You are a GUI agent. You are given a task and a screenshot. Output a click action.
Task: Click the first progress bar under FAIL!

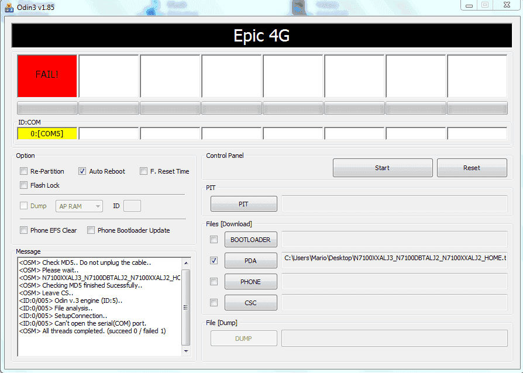pos(47,108)
